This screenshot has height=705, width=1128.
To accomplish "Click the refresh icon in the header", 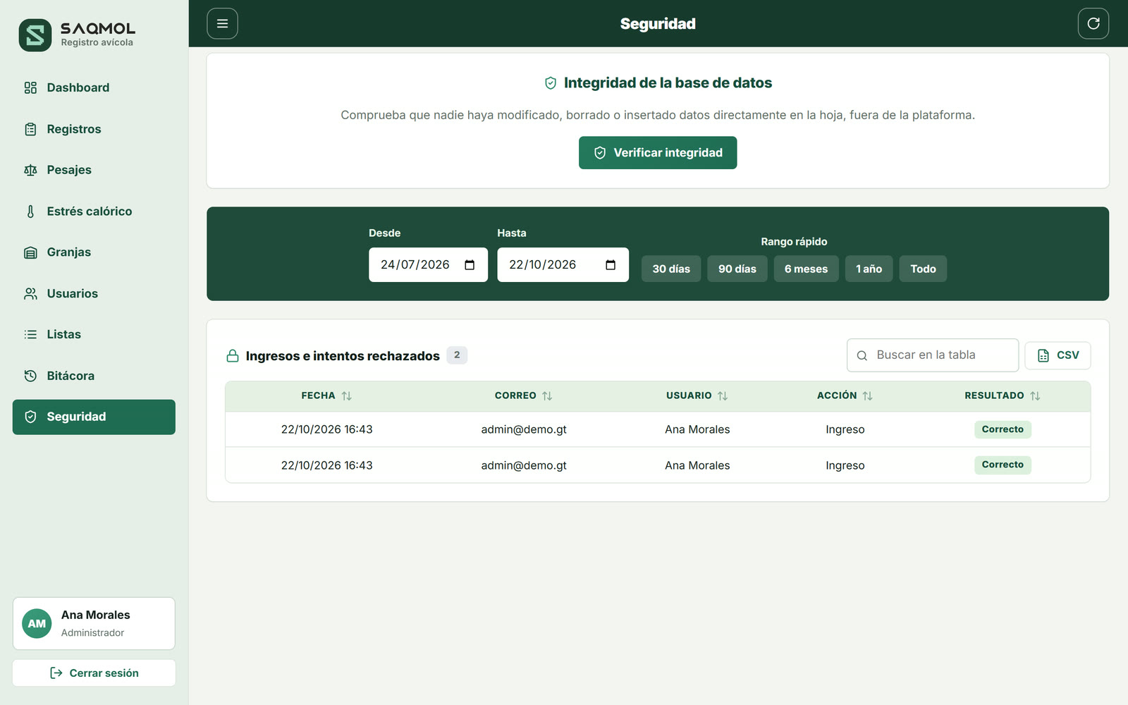I will [1093, 23].
